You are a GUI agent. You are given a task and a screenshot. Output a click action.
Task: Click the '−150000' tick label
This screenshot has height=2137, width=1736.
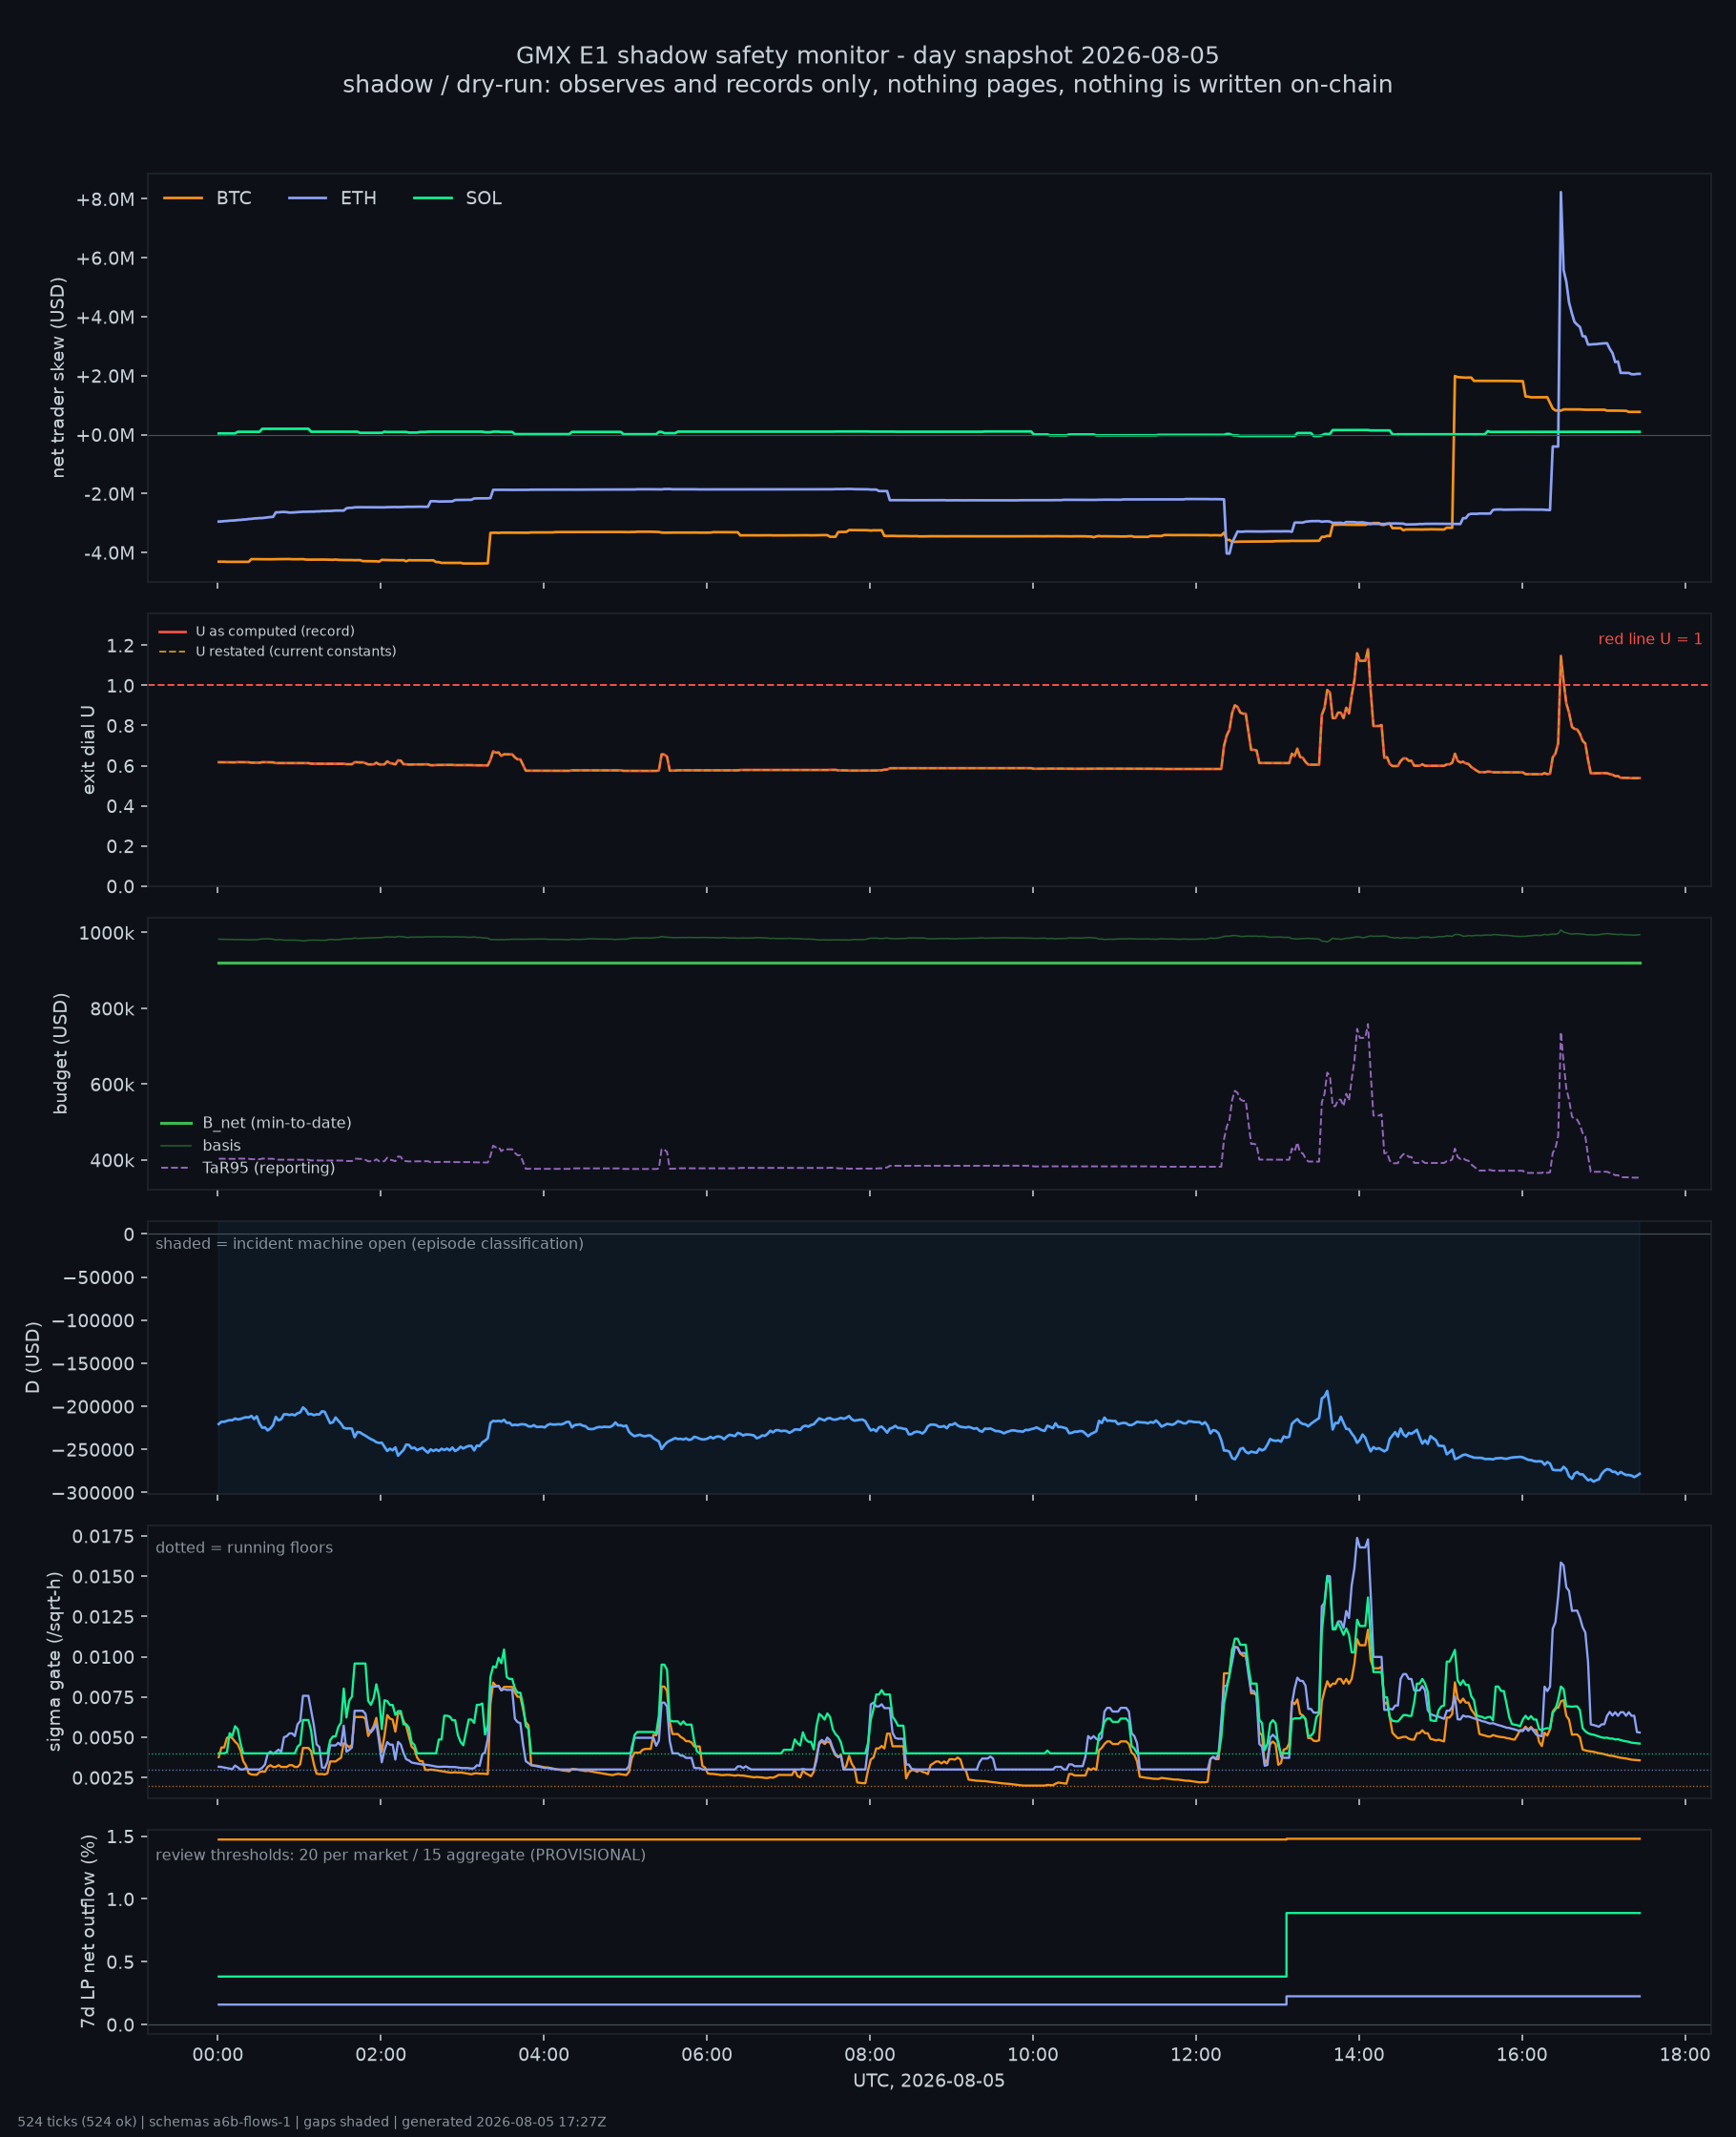coord(94,1365)
